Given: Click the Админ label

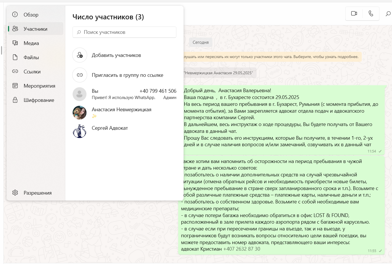Looking at the screenshot, I should tap(170, 98).
